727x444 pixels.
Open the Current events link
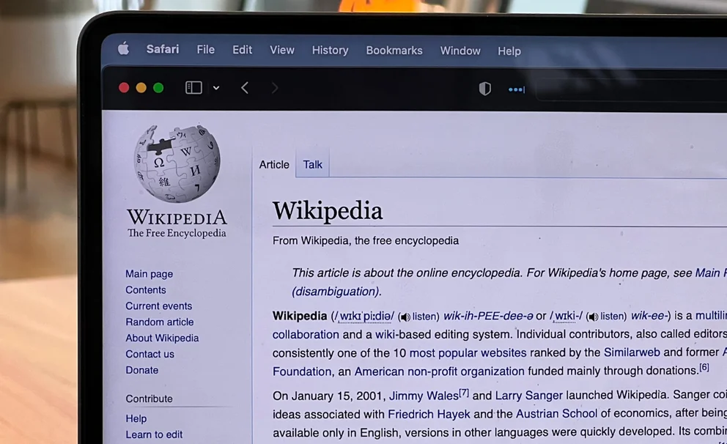pyautogui.click(x=158, y=306)
